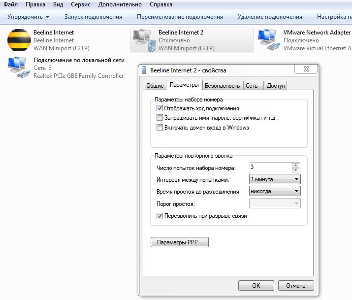352x300 pixels.
Task: Enable 'Включать домен входа в Windows' checkbox
Action: [160, 128]
